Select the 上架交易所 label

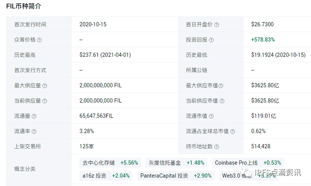pyautogui.click(x=27, y=146)
